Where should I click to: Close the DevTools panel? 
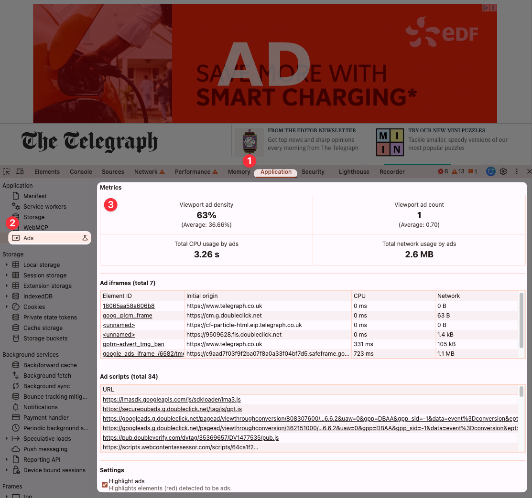coord(529,171)
